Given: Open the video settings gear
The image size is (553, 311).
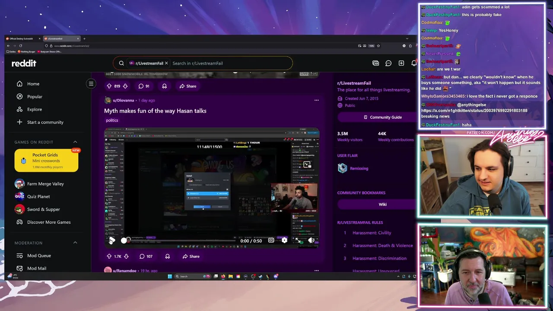Looking at the screenshot, I should 284,241.
